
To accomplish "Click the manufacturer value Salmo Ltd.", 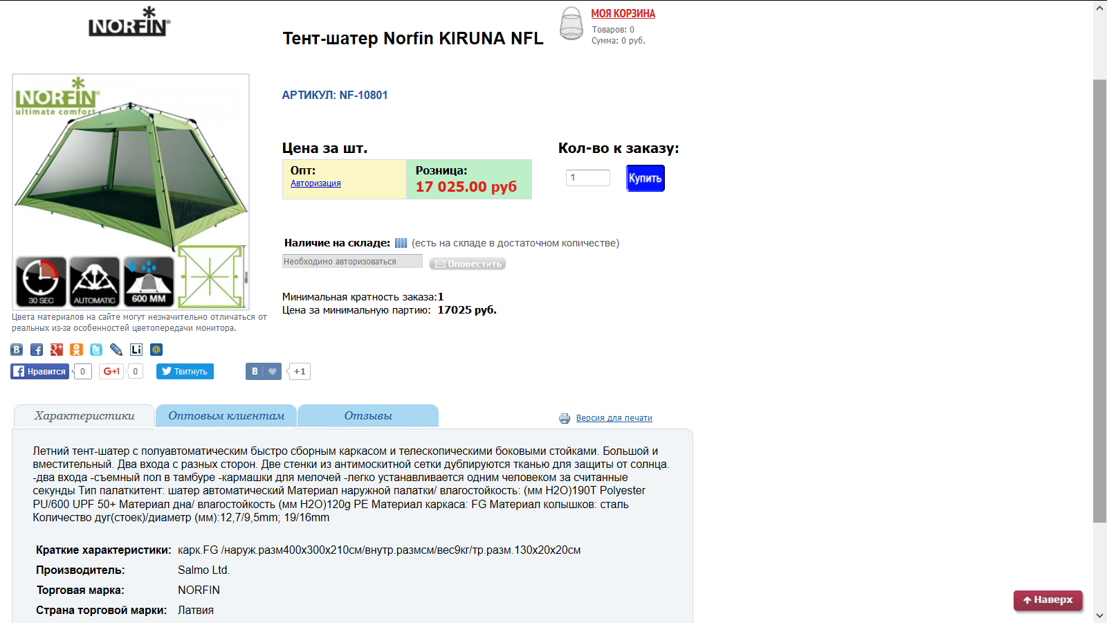I will (203, 570).
